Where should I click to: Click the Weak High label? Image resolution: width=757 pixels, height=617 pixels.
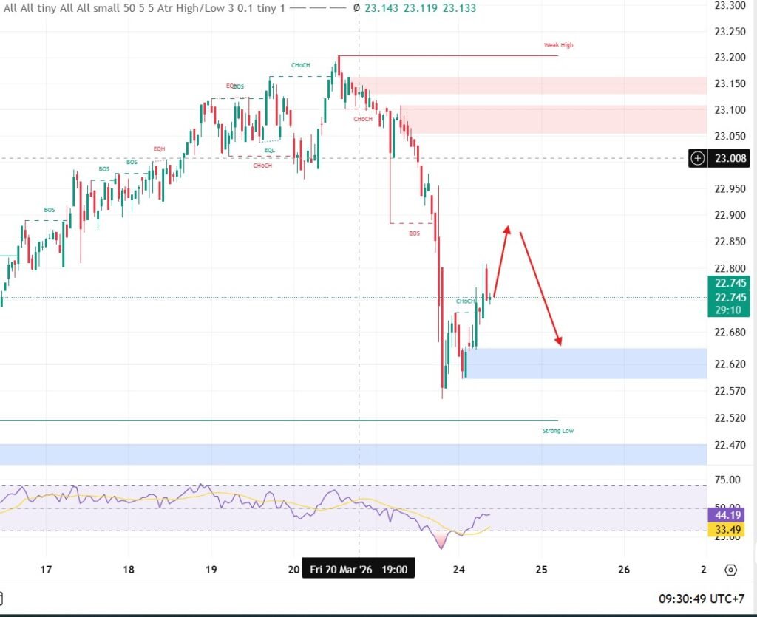point(558,45)
